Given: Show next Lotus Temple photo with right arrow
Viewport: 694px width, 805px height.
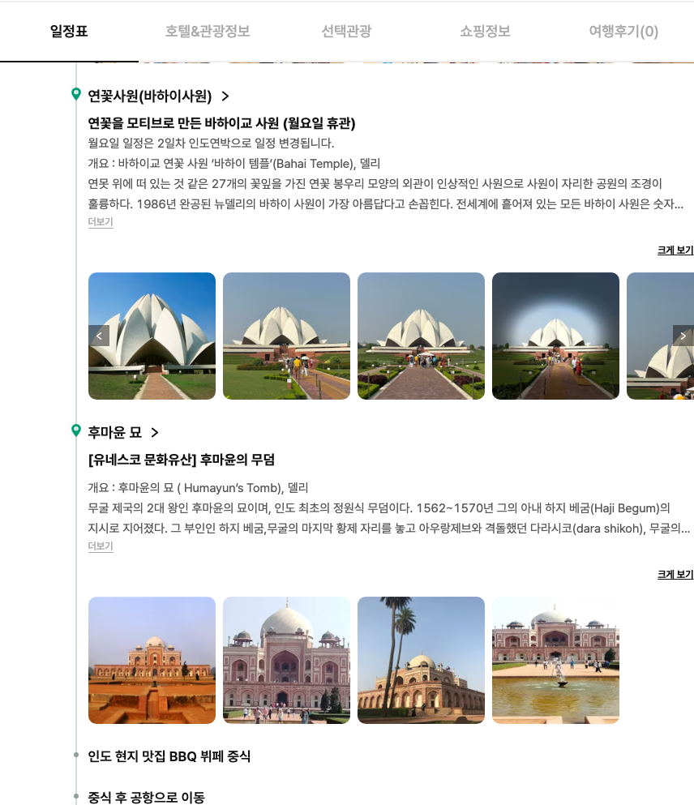Looking at the screenshot, I should (x=683, y=336).
